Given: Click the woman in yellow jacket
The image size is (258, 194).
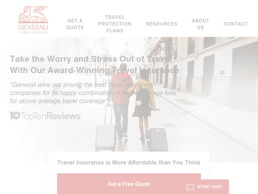Looking at the screenshot, I should (143, 104).
